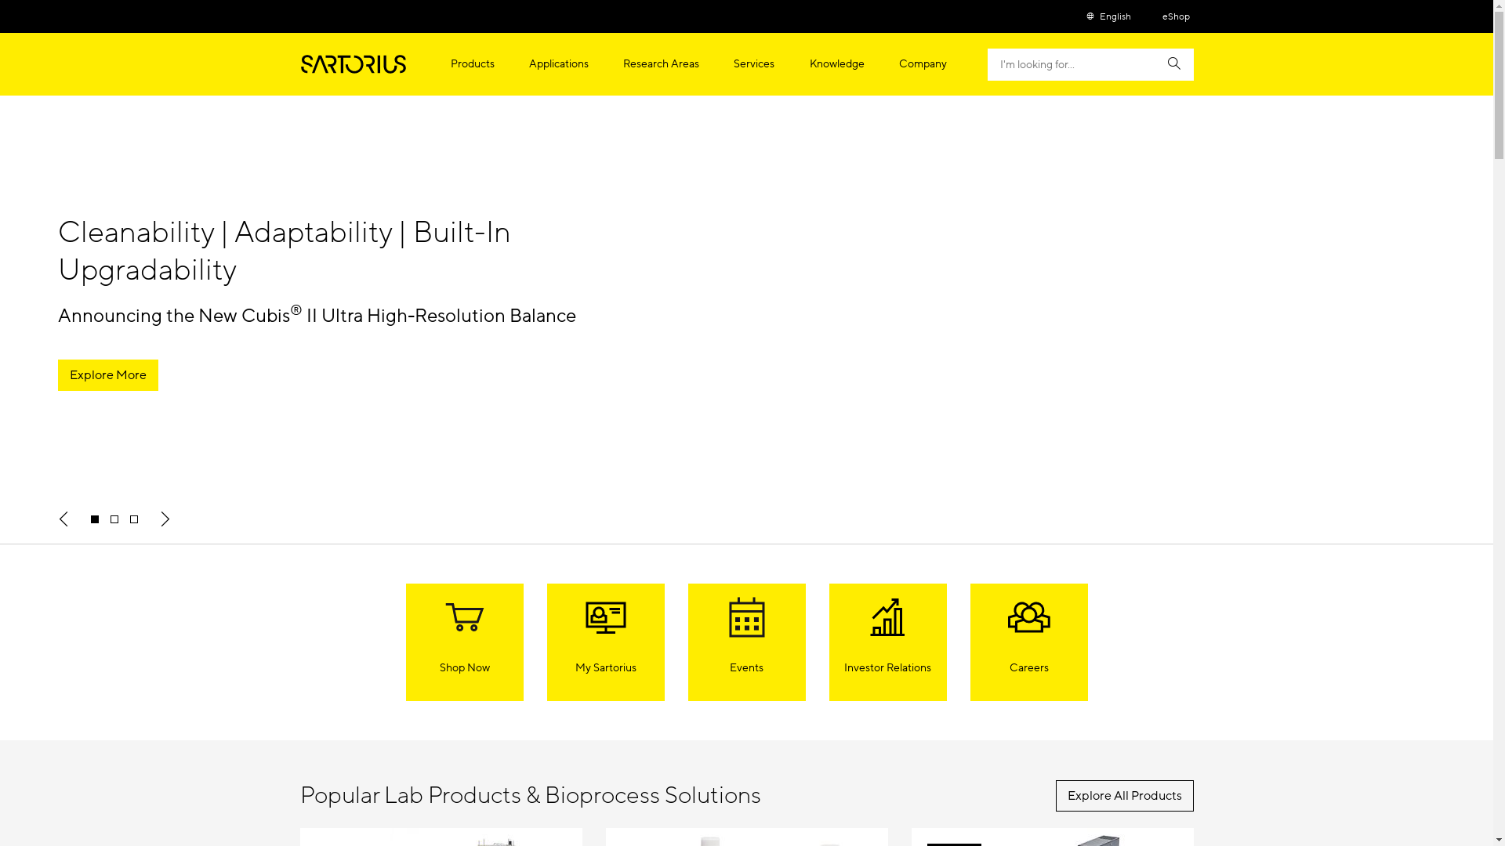This screenshot has width=1505, height=846.
Task: Open the Research Areas menu
Action: coord(661,64)
